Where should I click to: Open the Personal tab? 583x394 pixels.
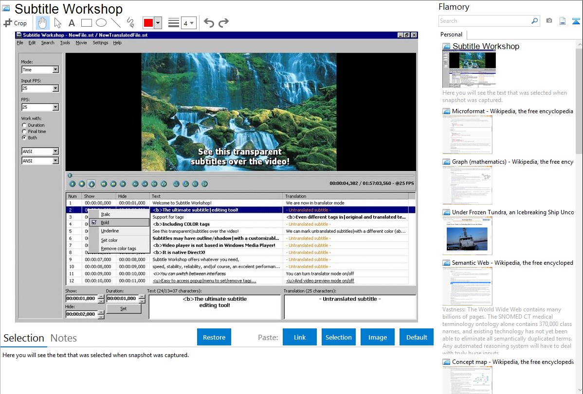(452, 34)
